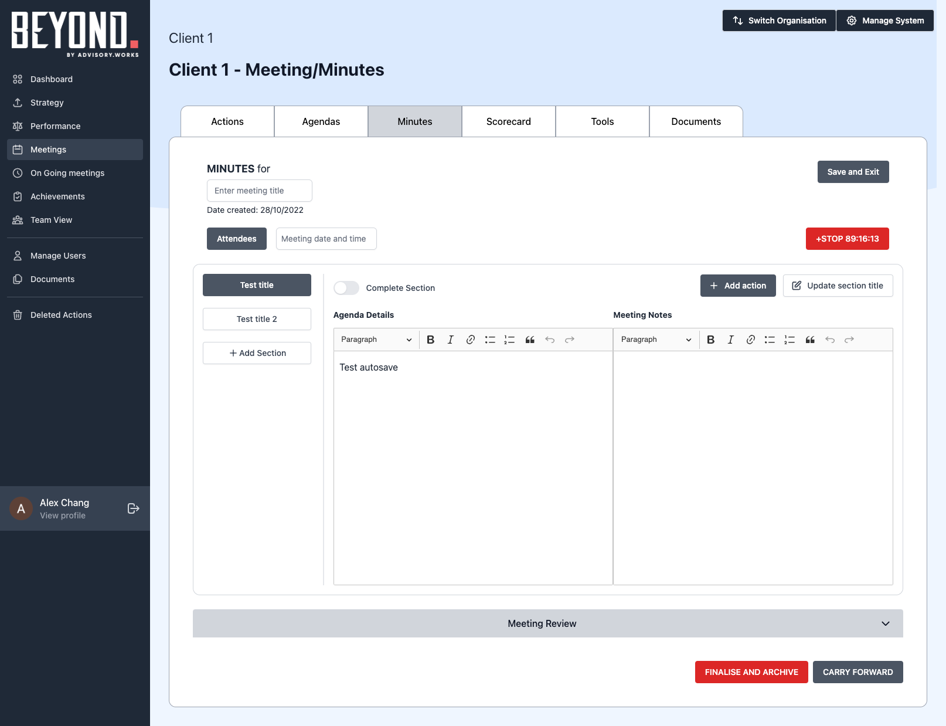Click the Finalise and Archive button
The image size is (946, 726).
tap(751, 672)
